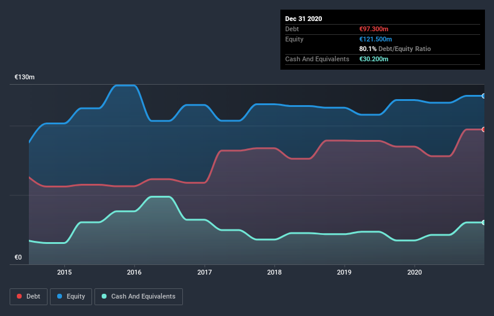Screen dimensions: 494x316
Task: Click the 80.1% Debt/Equity Ratio text
Action: 395,49
